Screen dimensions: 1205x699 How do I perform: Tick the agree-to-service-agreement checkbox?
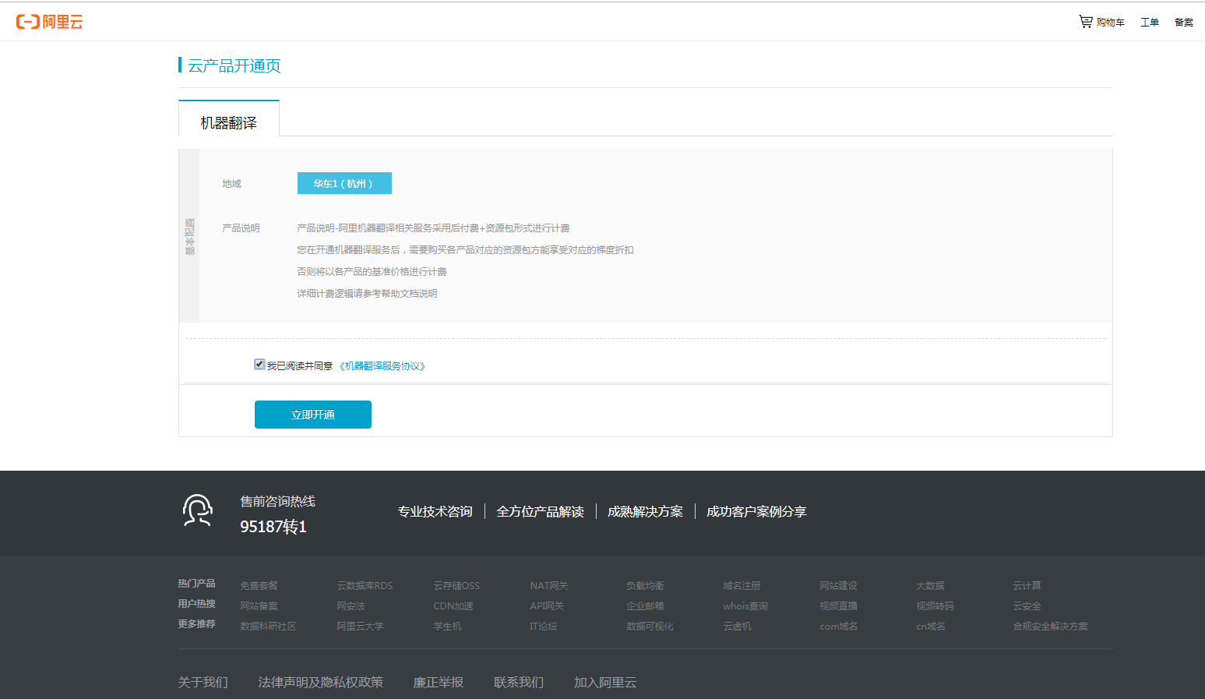(259, 364)
